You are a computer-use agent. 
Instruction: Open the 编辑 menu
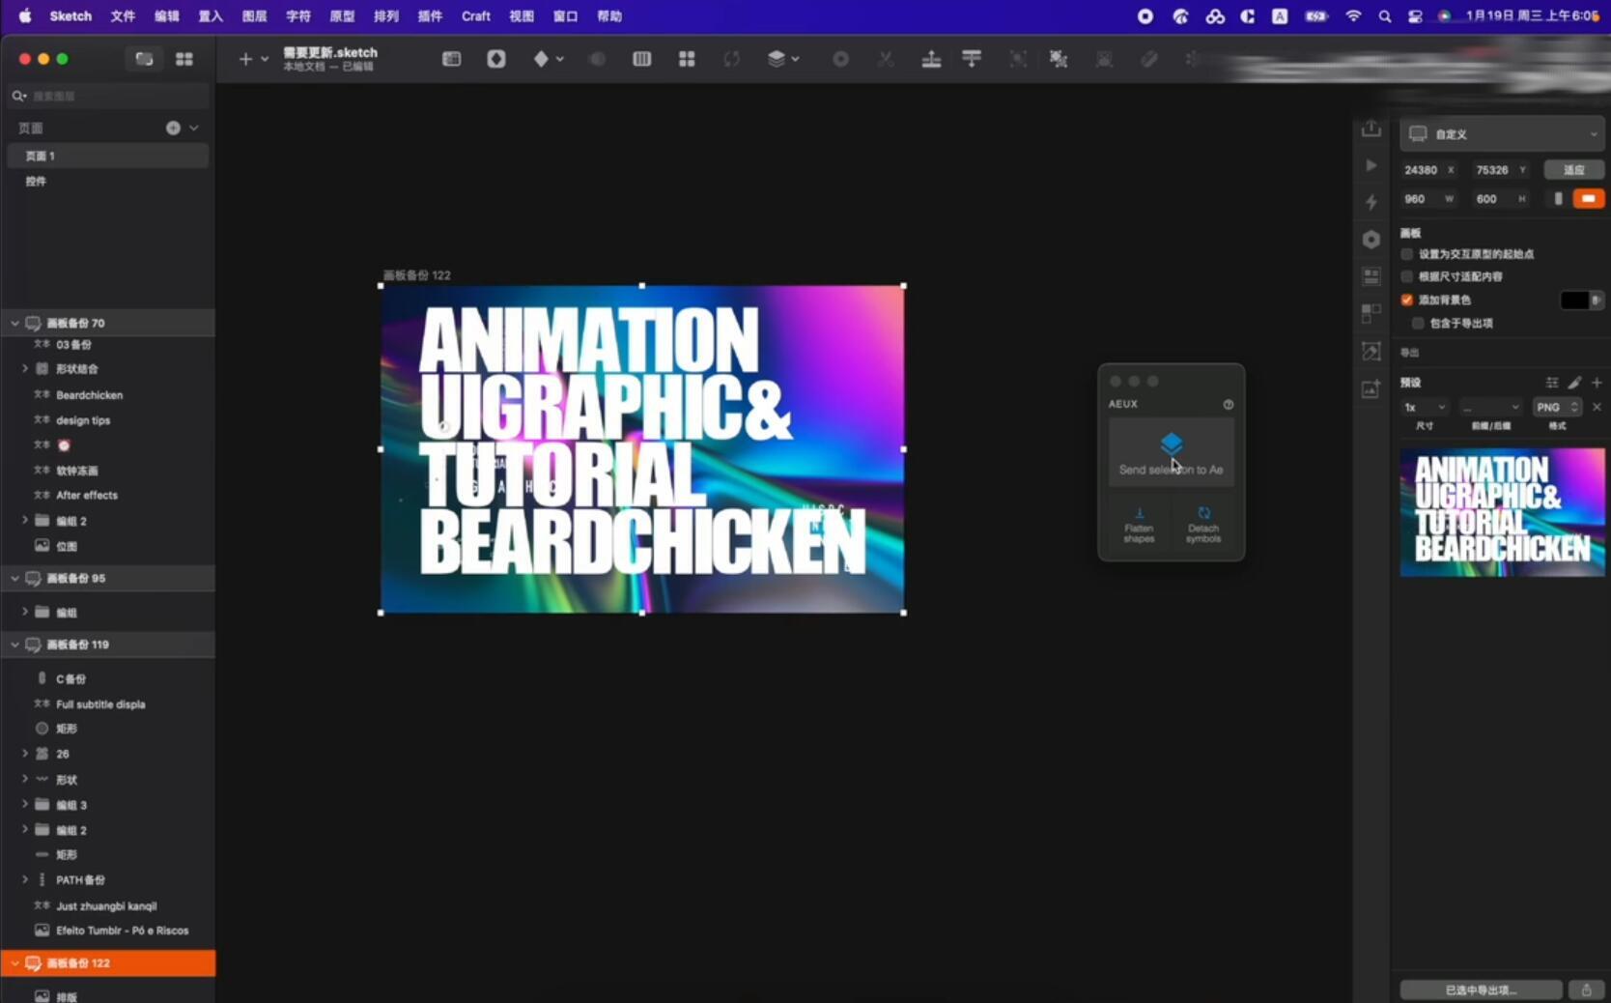(x=167, y=15)
